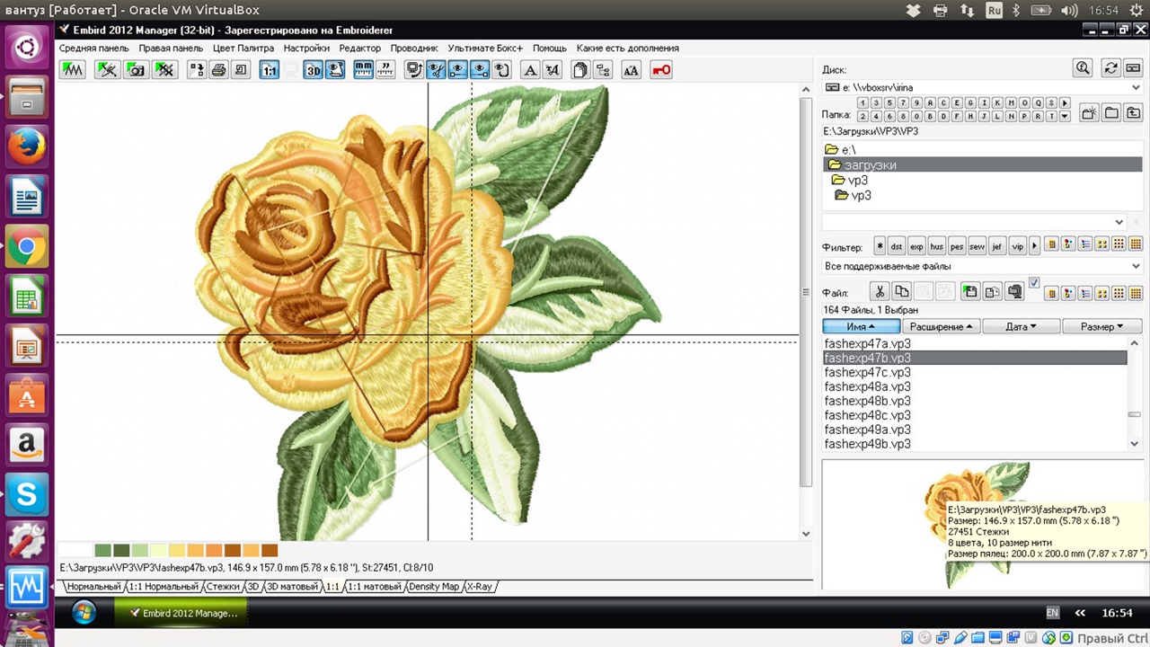The width and height of the screenshot is (1150, 647).
Task: Click the first green thread color swatch
Action: click(102, 550)
